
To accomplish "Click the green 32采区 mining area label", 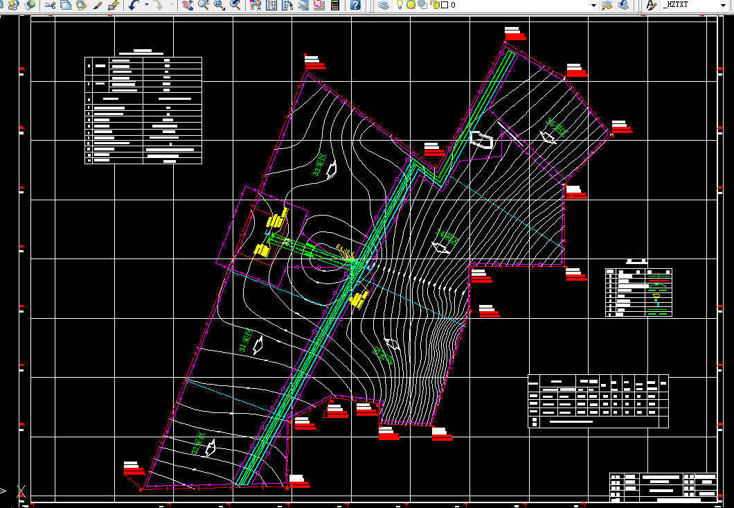I will coord(199,444).
